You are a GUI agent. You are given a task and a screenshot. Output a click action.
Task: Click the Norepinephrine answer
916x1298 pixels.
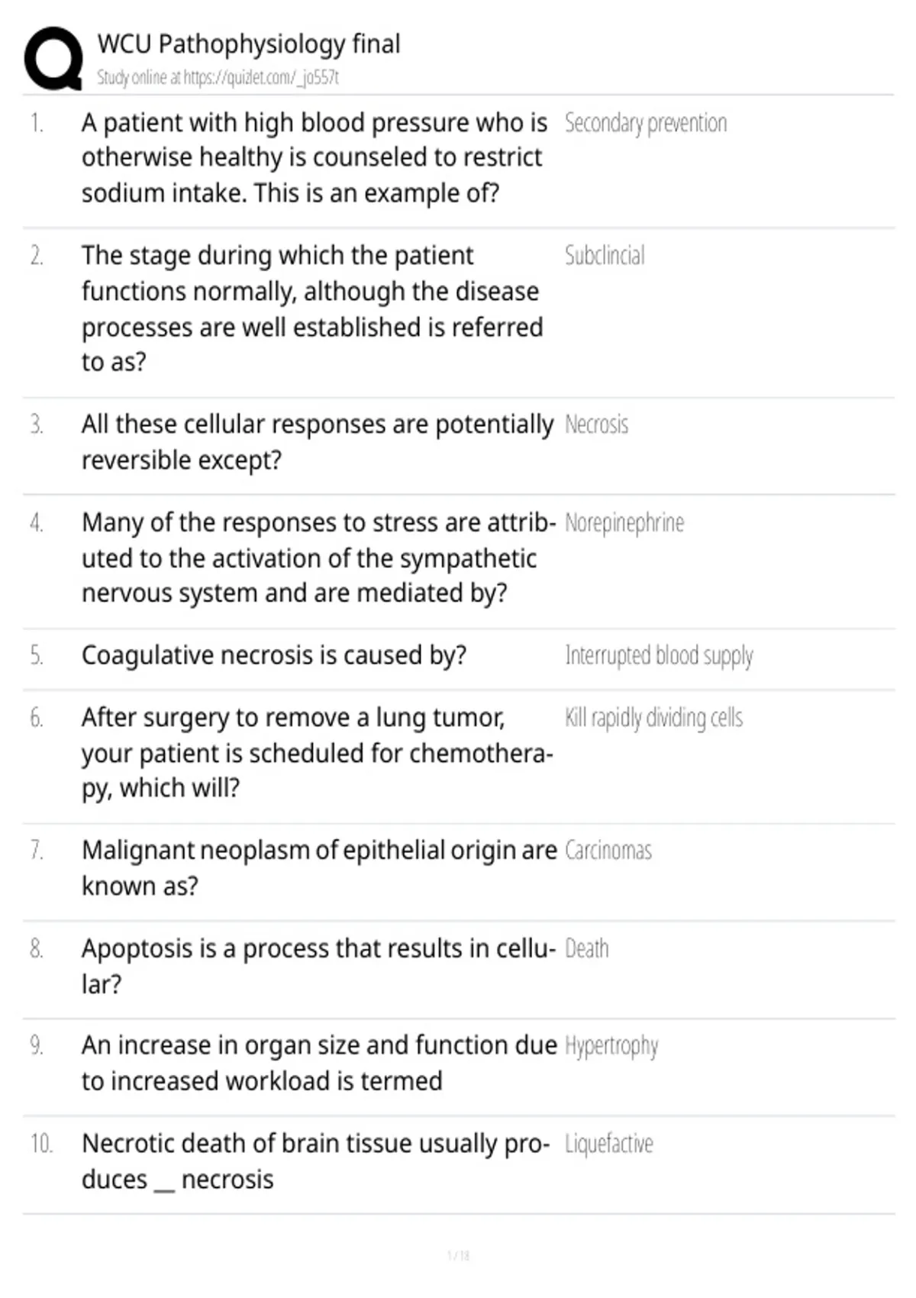(x=624, y=523)
